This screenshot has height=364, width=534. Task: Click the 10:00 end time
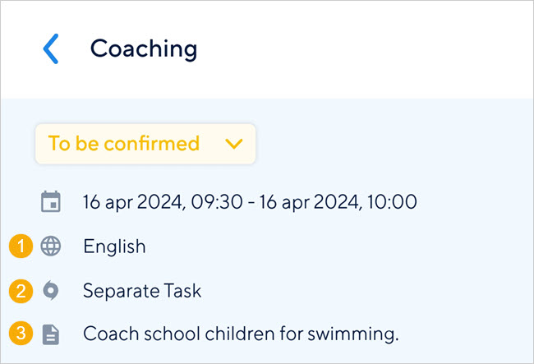(396, 201)
